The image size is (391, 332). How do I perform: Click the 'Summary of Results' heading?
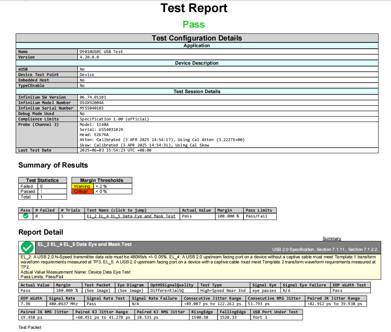pos(53,165)
